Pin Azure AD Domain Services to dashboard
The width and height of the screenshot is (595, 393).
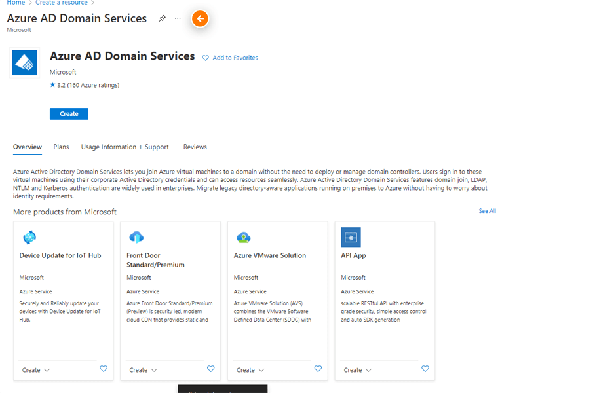tap(162, 18)
